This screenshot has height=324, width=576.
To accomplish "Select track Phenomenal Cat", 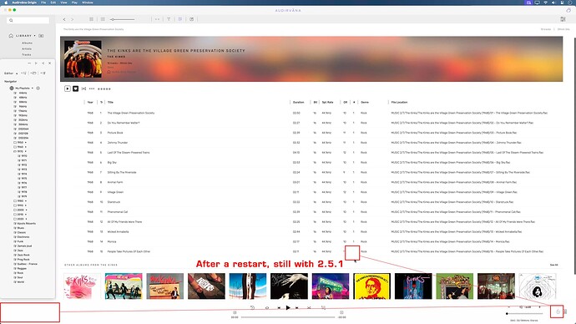I will tap(118, 212).
